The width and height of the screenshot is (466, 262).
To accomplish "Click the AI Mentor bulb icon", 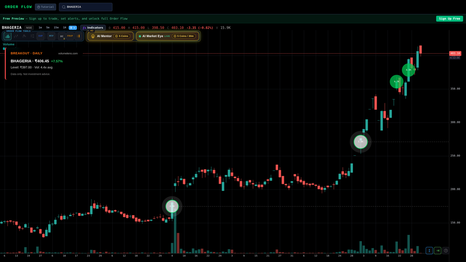I will (93, 36).
